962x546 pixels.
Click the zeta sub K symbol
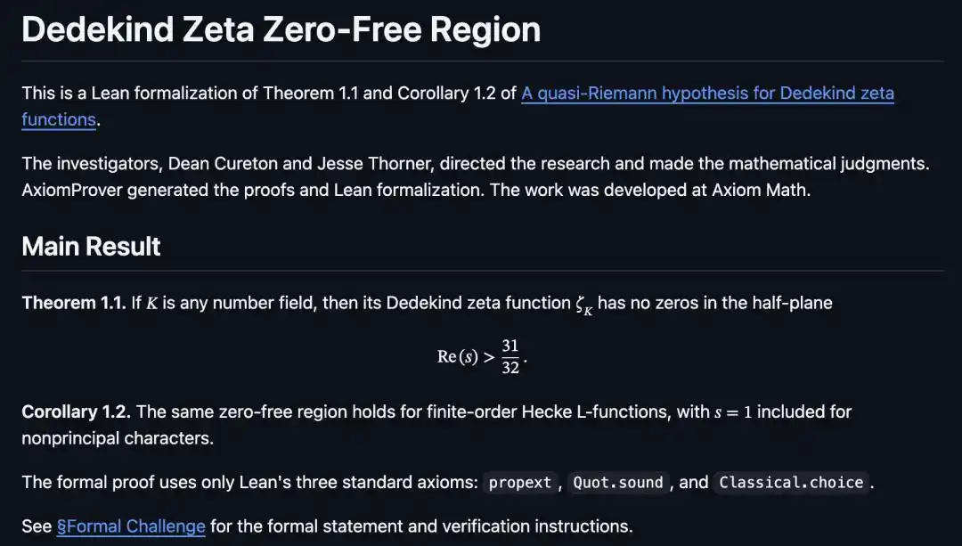584,305
